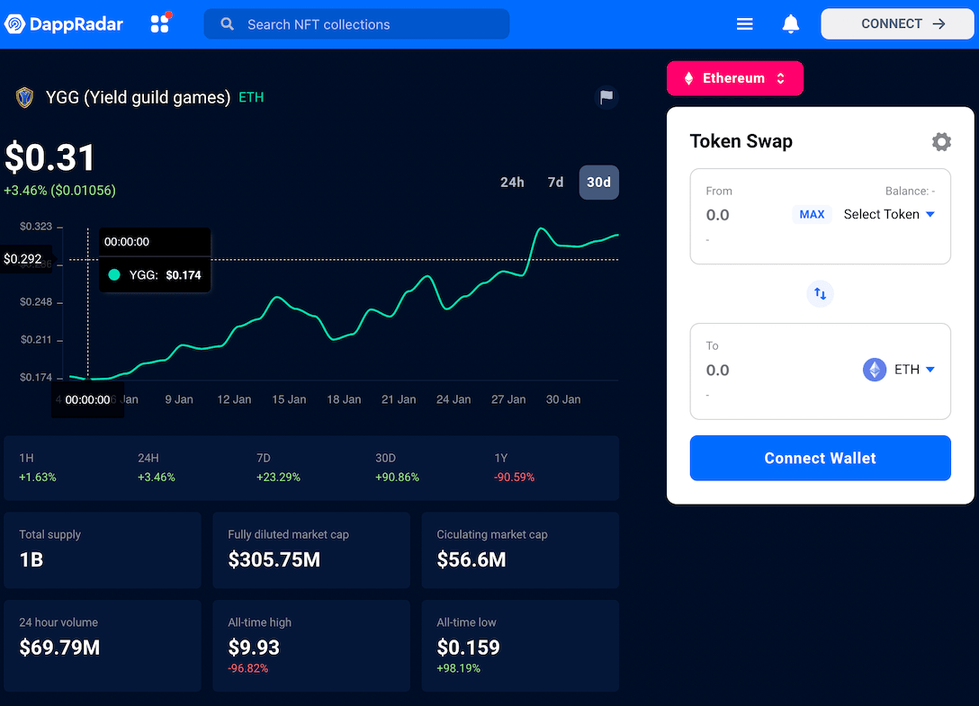Click the Search NFT collections field
The width and height of the screenshot is (979, 706).
click(x=356, y=24)
